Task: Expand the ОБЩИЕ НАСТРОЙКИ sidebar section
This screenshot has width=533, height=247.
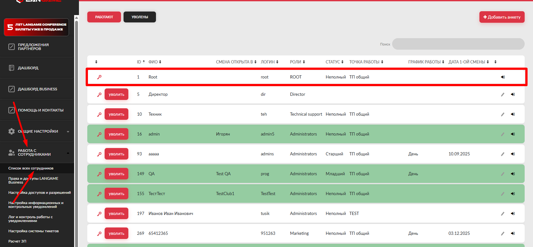Action: (38, 131)
